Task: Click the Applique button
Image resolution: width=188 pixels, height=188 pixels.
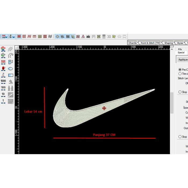Action: click(x=183, y=60)
